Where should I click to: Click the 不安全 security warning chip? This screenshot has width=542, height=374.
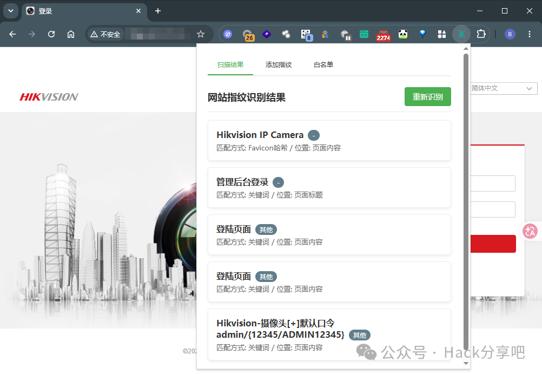tap(105, 34)
